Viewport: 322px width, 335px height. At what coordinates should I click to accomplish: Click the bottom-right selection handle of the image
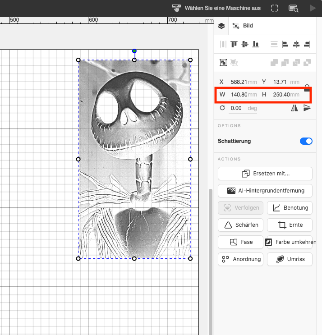click(x=190, y=258)
